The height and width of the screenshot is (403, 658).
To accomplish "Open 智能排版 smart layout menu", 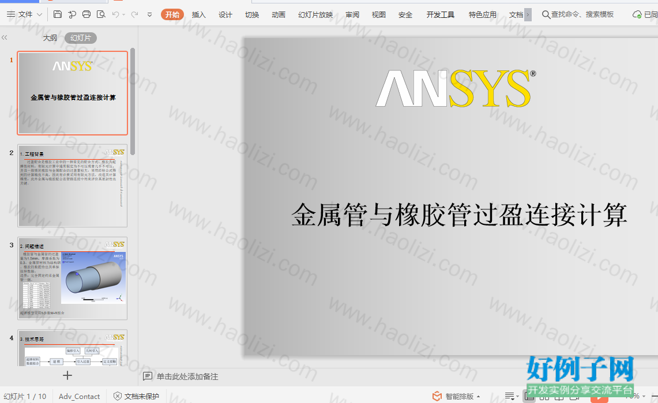I will pos(456,396).
